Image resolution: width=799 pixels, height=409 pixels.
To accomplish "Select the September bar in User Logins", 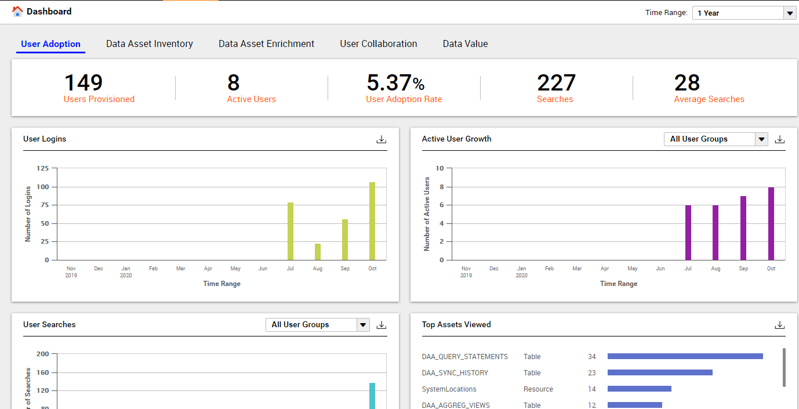I will [x=345, y=240].
